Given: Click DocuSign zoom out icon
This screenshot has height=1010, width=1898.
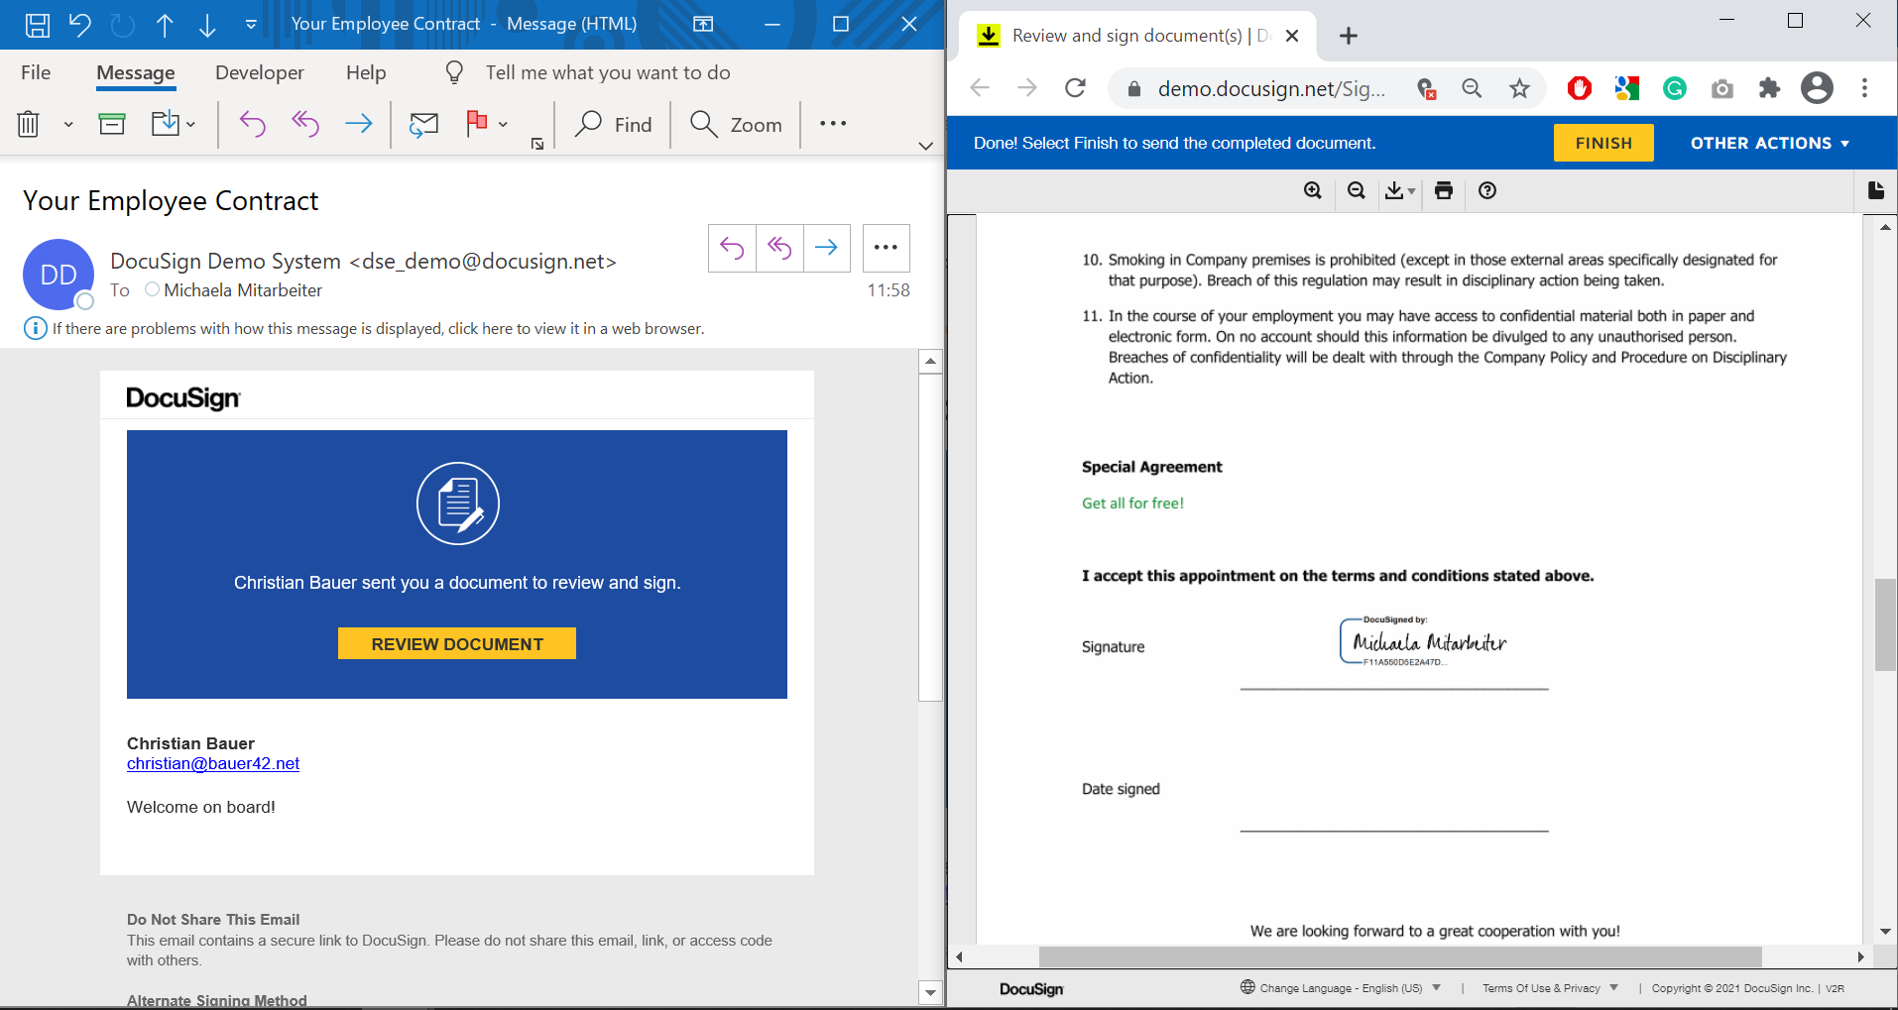Looking at the screenshot, I should pyautogui.click(x=1357, y=190).
